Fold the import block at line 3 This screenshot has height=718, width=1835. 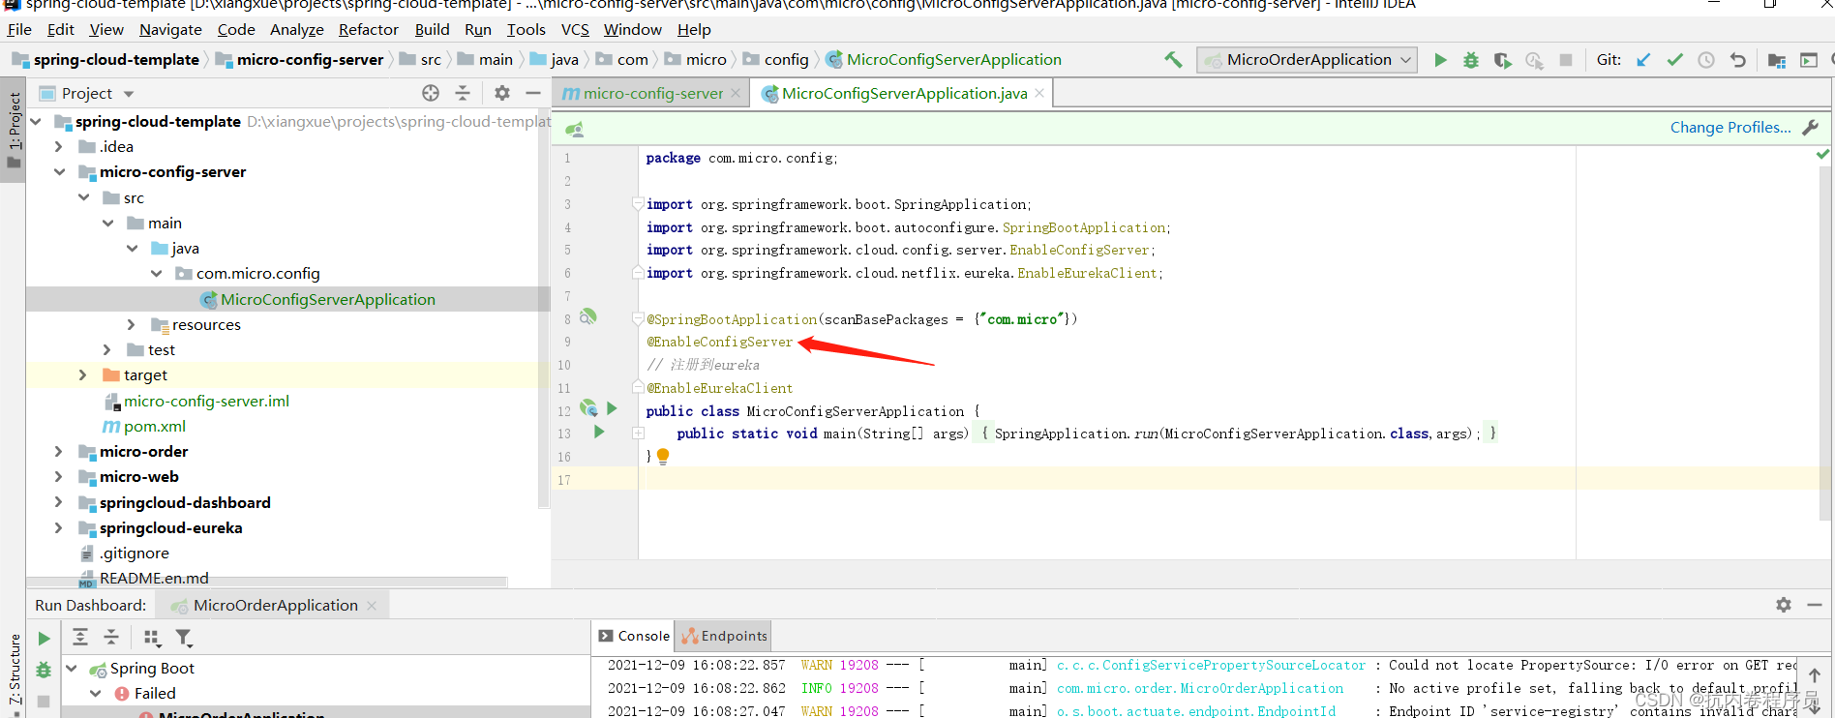638,203
